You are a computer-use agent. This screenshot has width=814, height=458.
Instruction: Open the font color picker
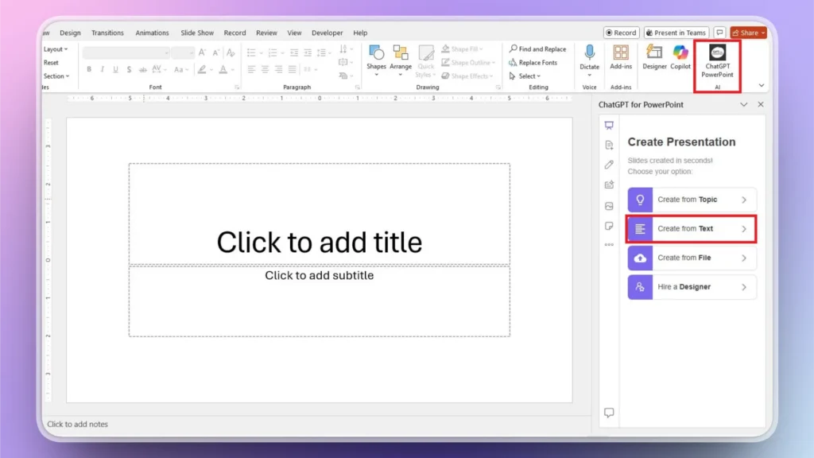[x=223, y=68]
